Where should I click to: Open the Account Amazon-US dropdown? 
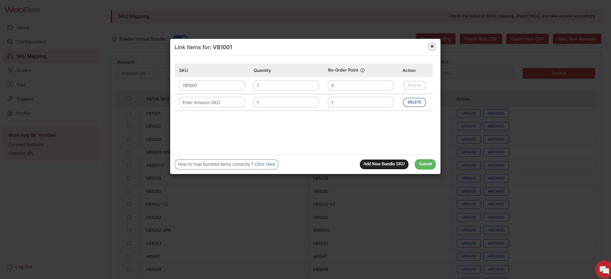(x=144, y=73)
